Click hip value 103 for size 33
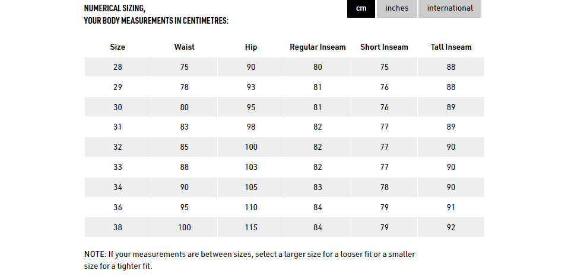 click(251, 168)
